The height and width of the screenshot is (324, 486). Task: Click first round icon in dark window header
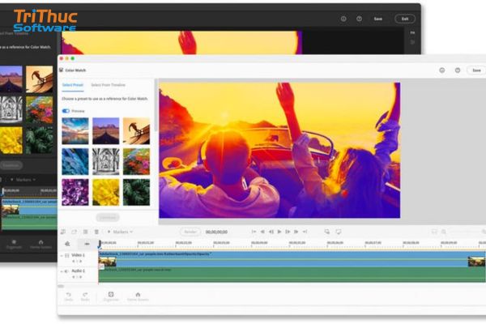[x=343, y=19]
